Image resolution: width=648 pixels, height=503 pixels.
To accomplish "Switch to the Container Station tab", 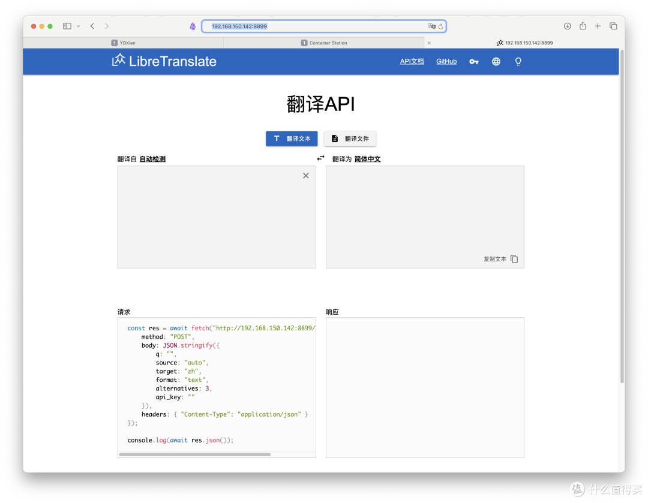I will pyautogui.click(x=324, y=43).
